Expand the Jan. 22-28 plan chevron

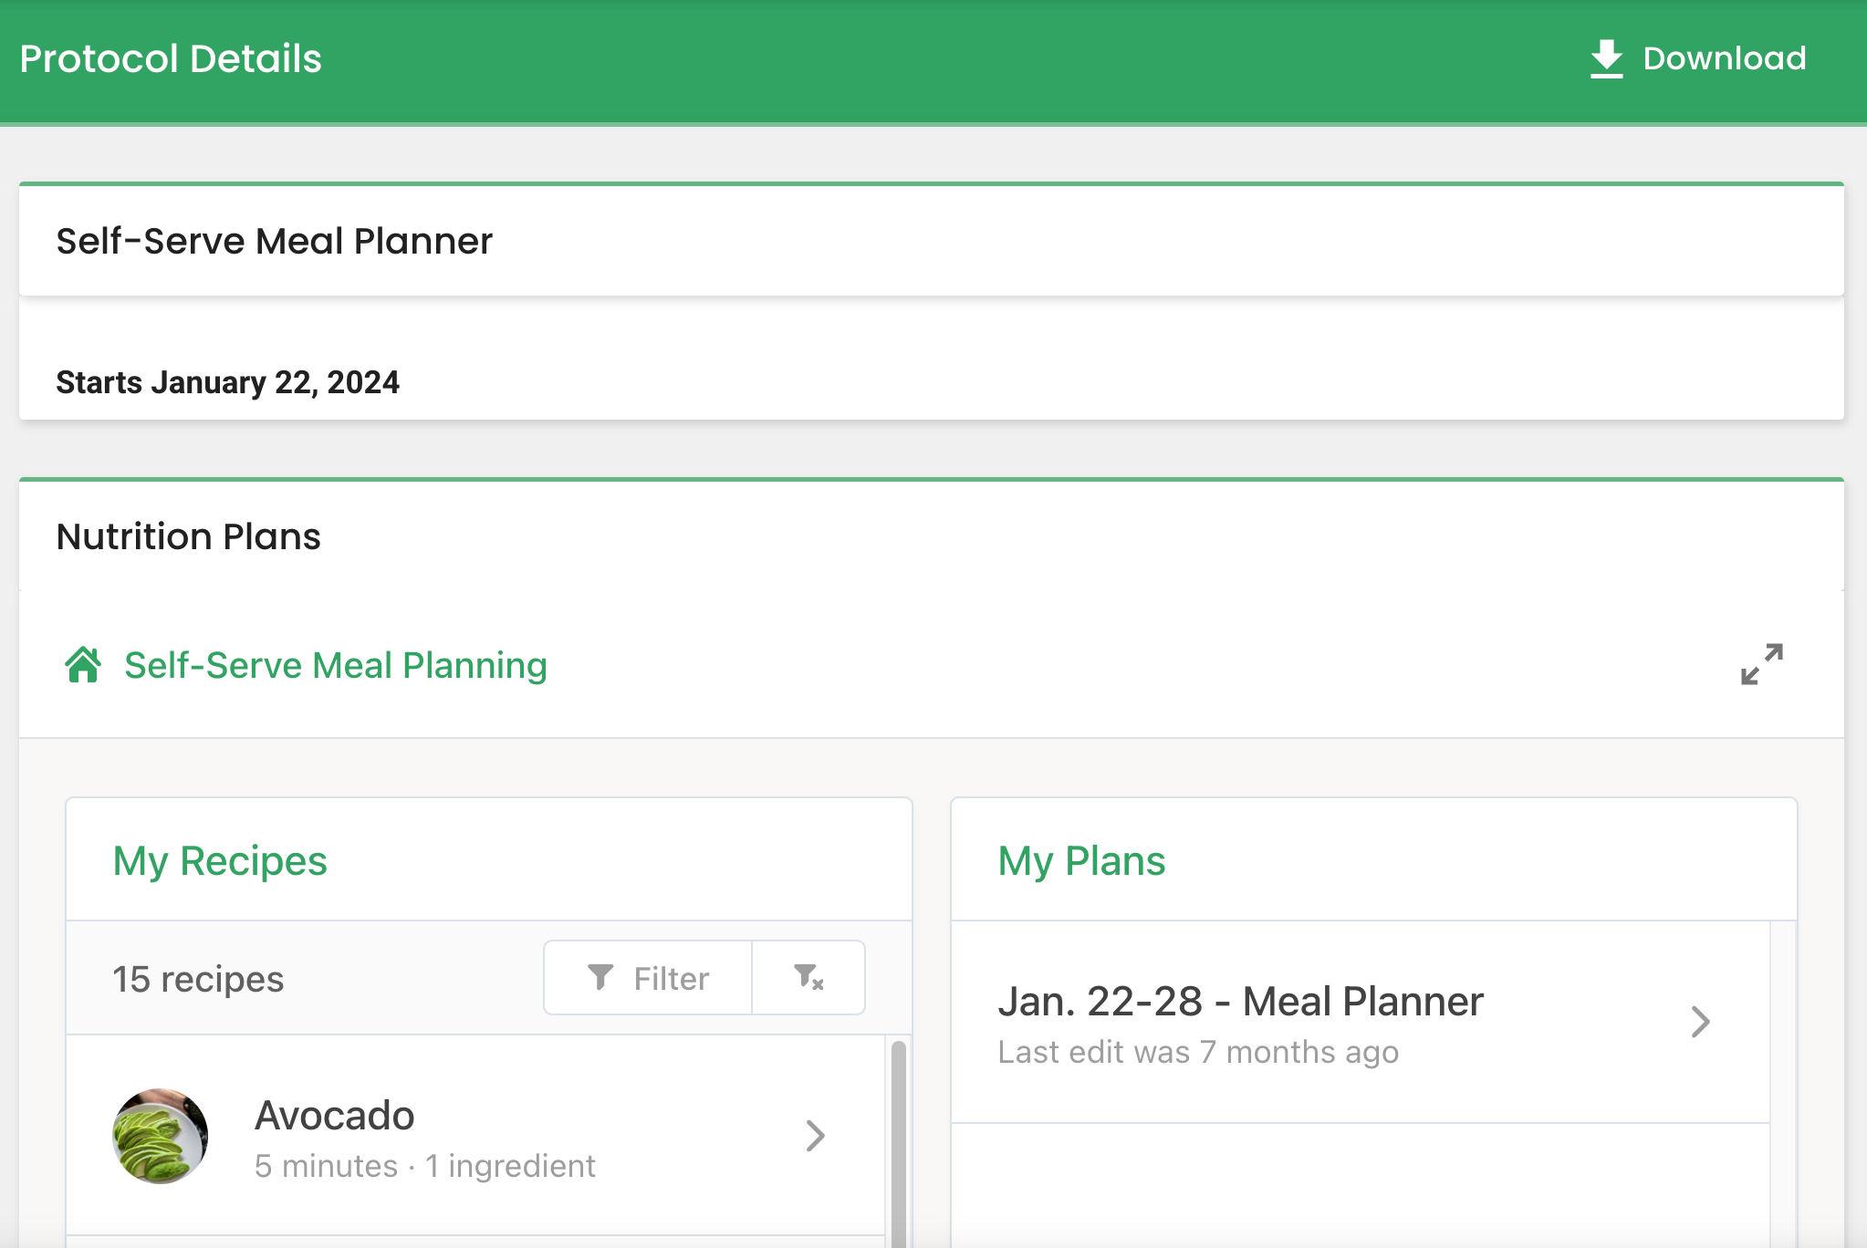pos(1700,1022)
